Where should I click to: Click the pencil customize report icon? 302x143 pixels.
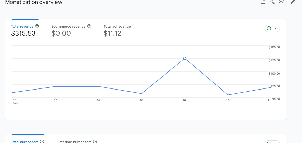(x=293, y=2)
